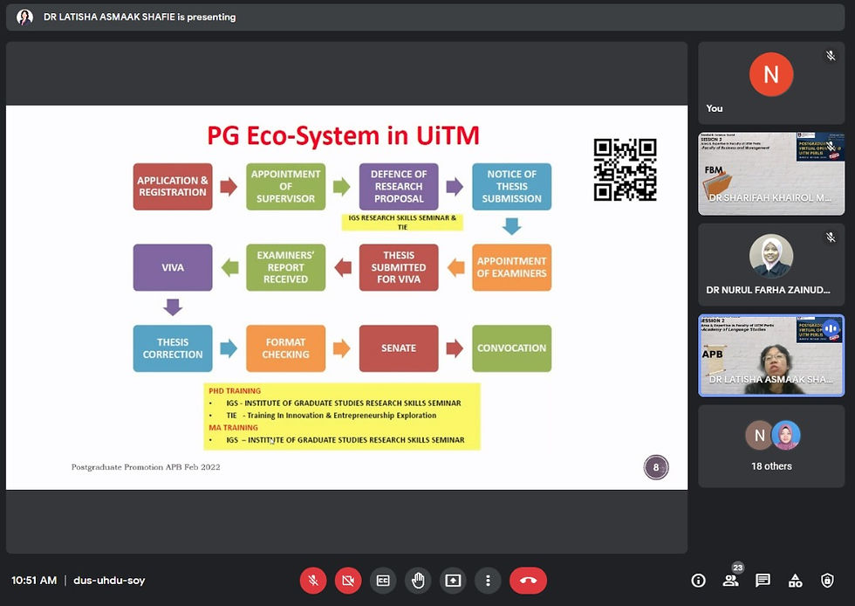This screenshot has height=606, width=855.
Task: Unmute microphone with red mic button
Action: [x=313, y=581]
